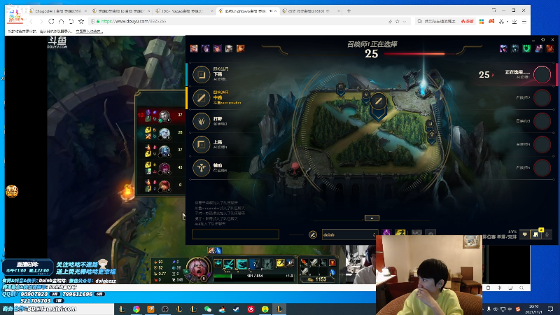Open the Steam icon in taskbar
The height and width of the screenshot is (315, 560).
237,309
